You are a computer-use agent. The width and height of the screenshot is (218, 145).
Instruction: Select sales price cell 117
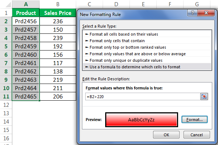pyautogui.click(x=58, y=63)
